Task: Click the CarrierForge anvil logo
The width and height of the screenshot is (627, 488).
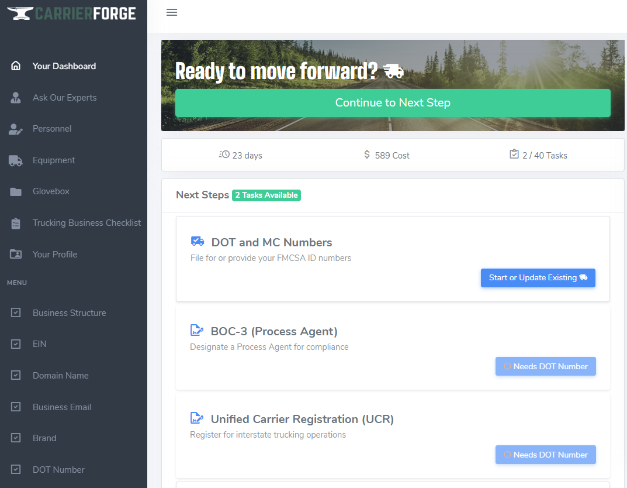Action: tap(19, 13)
